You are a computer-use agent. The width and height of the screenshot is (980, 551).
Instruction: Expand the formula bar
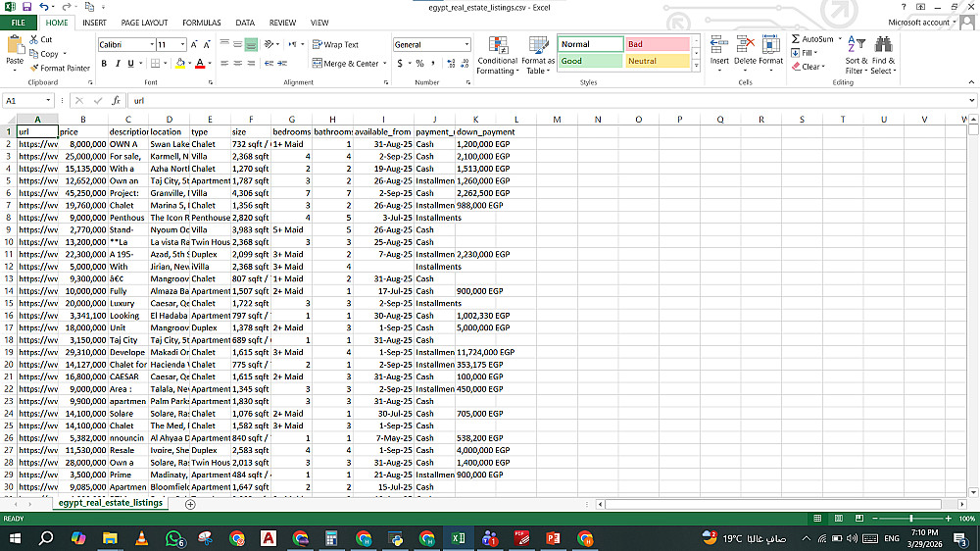[x=972, y=101]
